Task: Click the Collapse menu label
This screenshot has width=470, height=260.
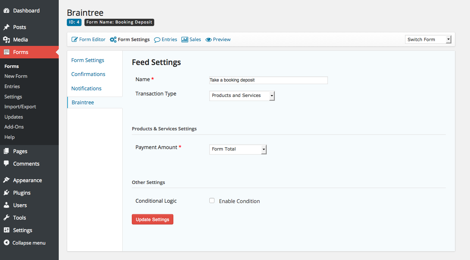Action: pyautogui.click(x=29, y=243)
